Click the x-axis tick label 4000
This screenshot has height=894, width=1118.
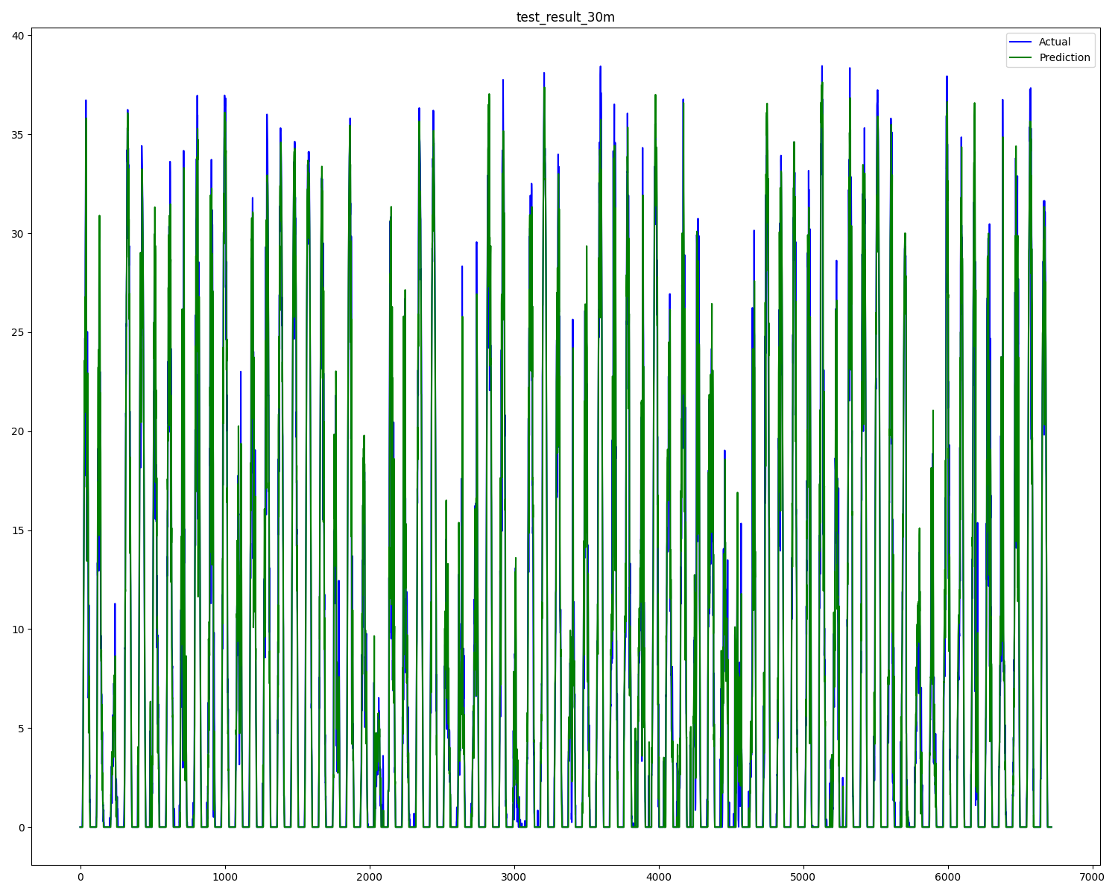[659, 877]
